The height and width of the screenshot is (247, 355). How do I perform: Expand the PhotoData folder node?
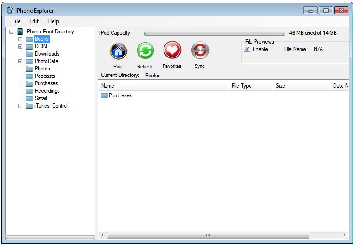point(20,62)
